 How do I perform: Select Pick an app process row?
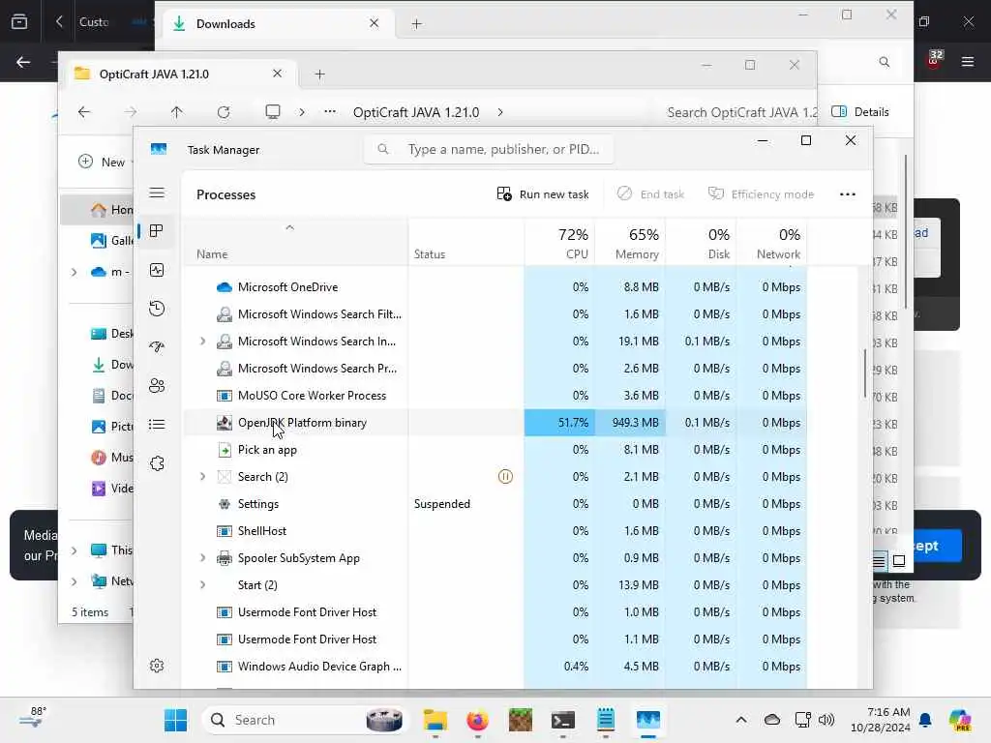point(495,450)
